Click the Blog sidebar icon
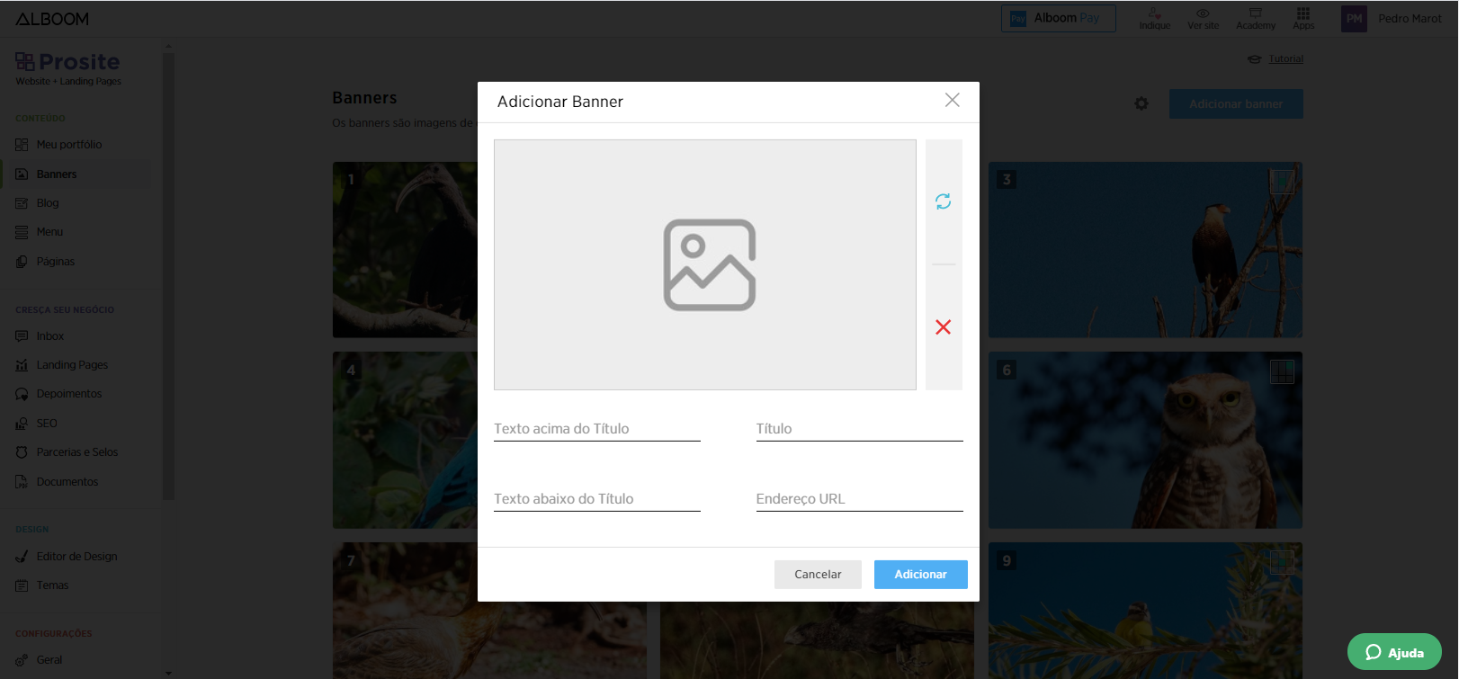The width and height of the screenshot is (1459, 679). pyautogui.click(x=22, y=203)
